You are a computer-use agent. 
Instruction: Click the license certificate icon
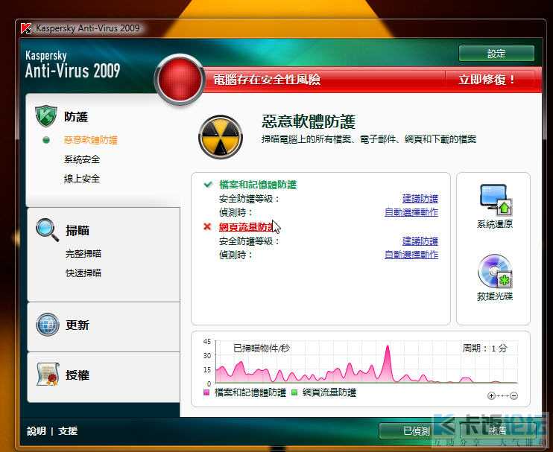click(x=48, y=374)
